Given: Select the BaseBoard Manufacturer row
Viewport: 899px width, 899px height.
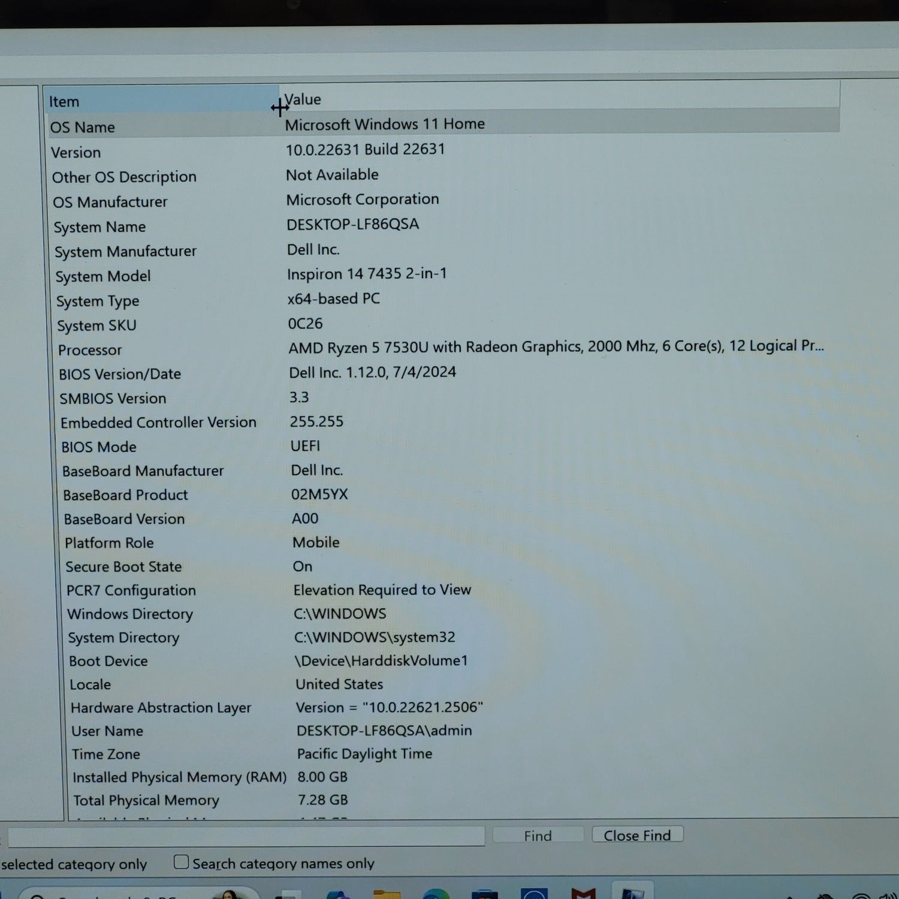Looking at the screenshot, I should 450,470.
